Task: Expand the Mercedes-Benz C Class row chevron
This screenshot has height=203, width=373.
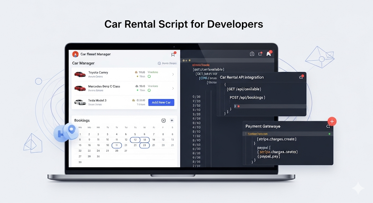Action: tap(173, 88)
